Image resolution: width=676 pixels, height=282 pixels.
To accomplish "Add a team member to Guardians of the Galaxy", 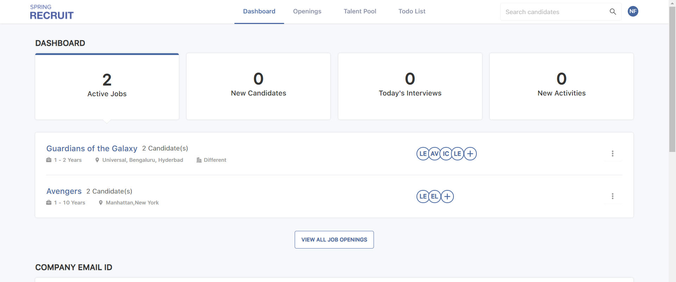I will click(x=470, y=154).
